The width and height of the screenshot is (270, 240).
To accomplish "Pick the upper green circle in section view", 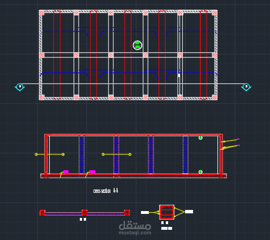I will pos(200,138).
